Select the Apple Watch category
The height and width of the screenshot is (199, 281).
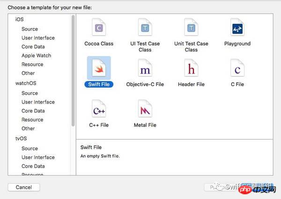click(36, 56)
